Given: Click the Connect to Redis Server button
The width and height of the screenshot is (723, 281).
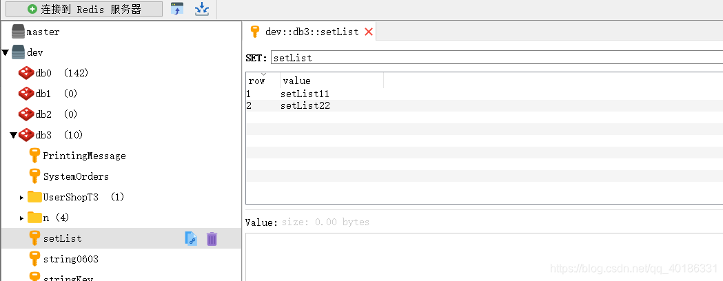Looking at the screenshot, I should point(84,9).
